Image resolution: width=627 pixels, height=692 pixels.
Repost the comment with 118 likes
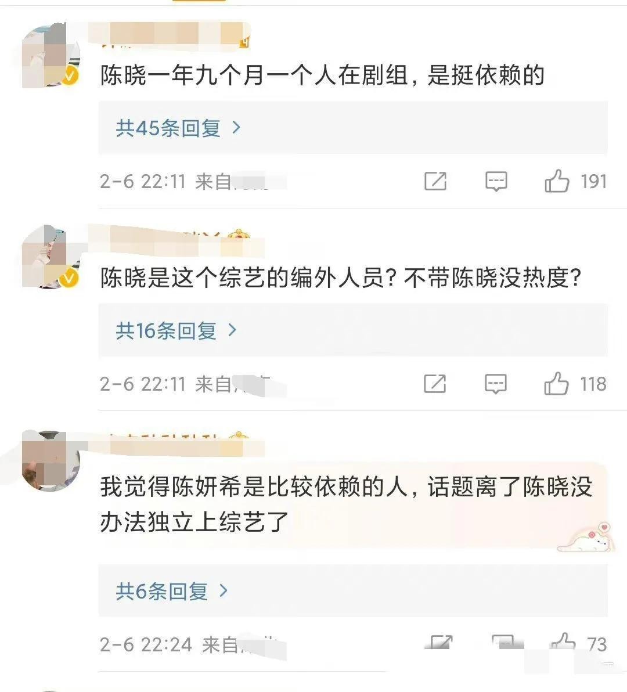tap(435, 384)
